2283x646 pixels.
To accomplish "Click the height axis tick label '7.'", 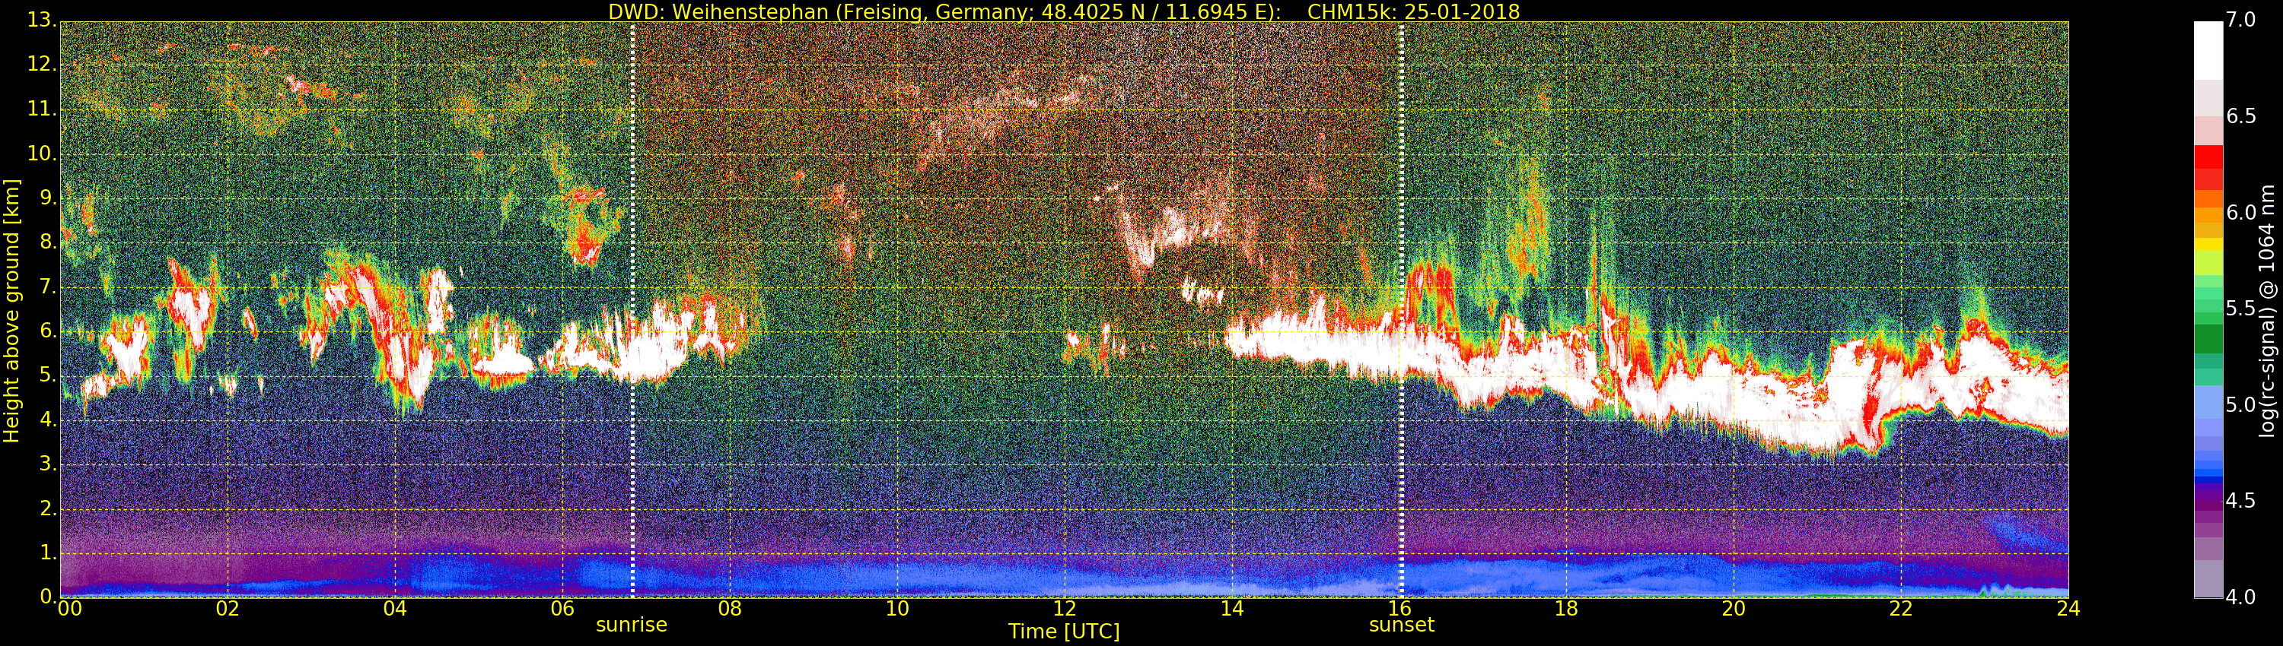I will [47, 287].
